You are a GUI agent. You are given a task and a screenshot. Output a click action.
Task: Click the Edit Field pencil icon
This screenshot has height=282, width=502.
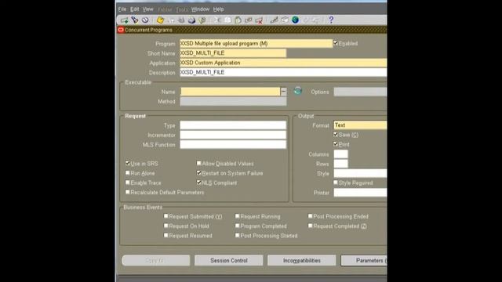274,20
